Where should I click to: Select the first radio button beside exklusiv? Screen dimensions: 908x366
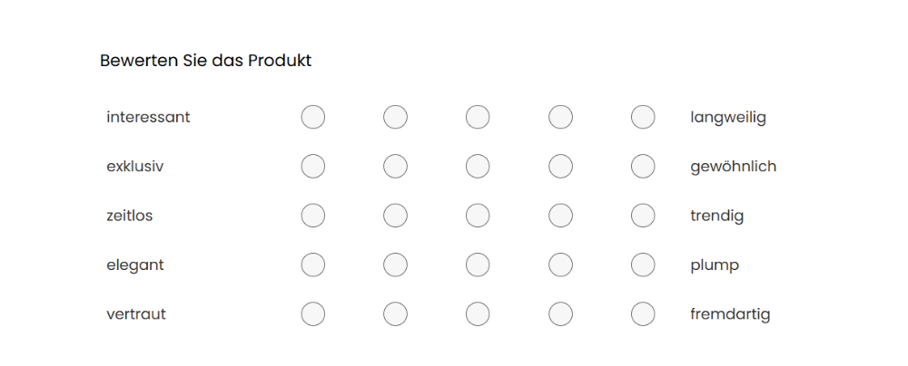[x=313, y=167]
